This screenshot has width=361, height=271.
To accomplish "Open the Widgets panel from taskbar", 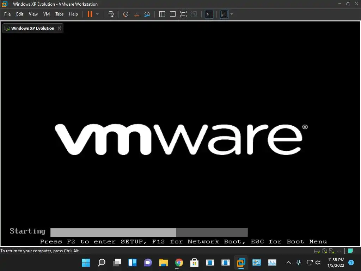I will click(133, 263).
